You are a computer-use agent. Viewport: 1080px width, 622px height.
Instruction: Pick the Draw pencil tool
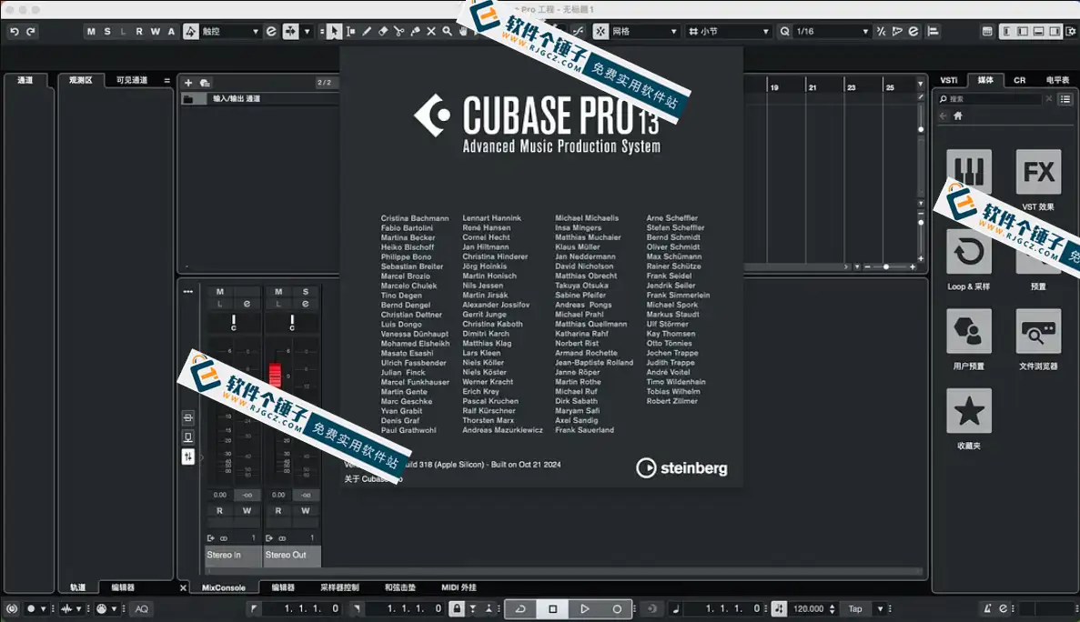pos(367,32)
